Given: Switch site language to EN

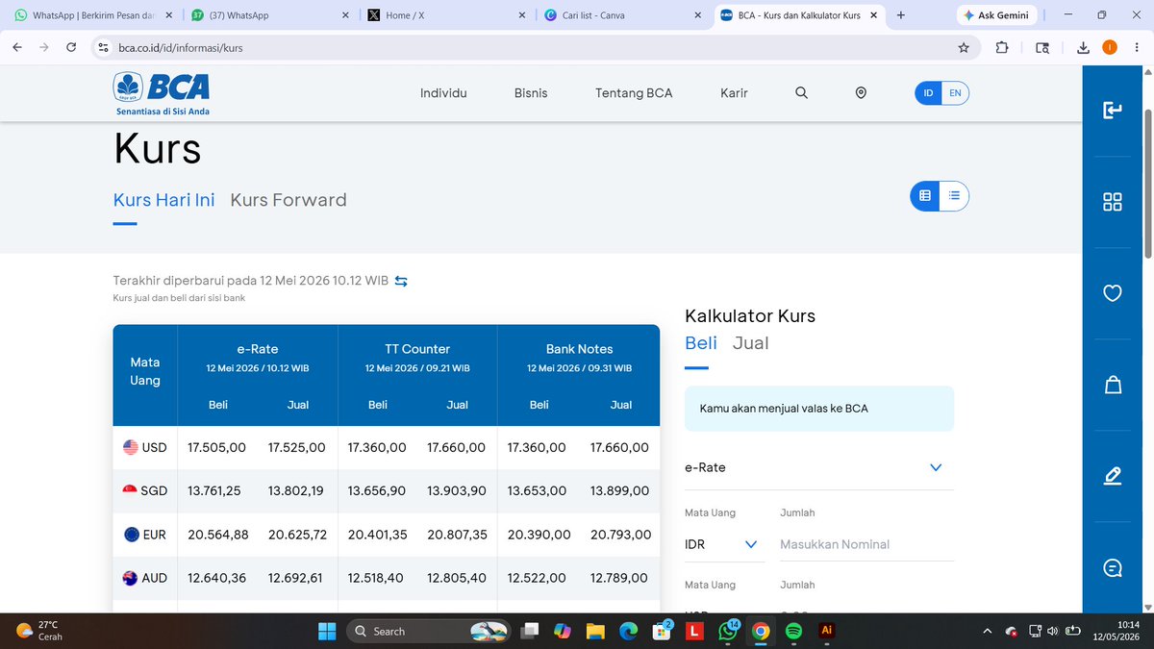Looking at the screenshot, I should point(955,93).
